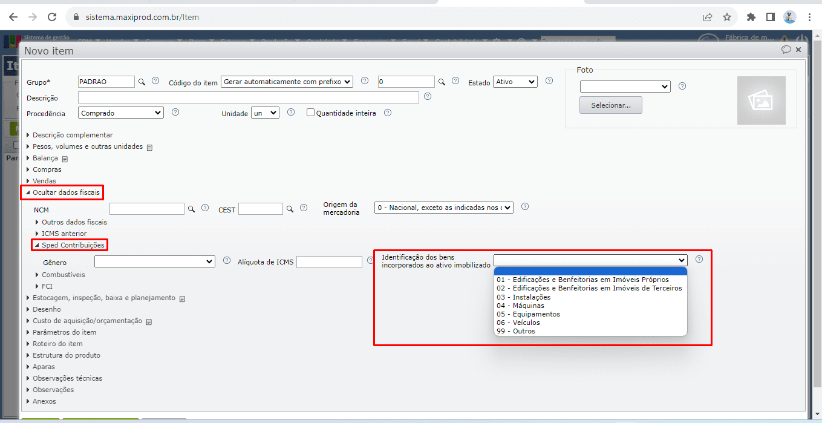Click note icon beside Custo de aquisição/orçamentação

pos(149,321)
